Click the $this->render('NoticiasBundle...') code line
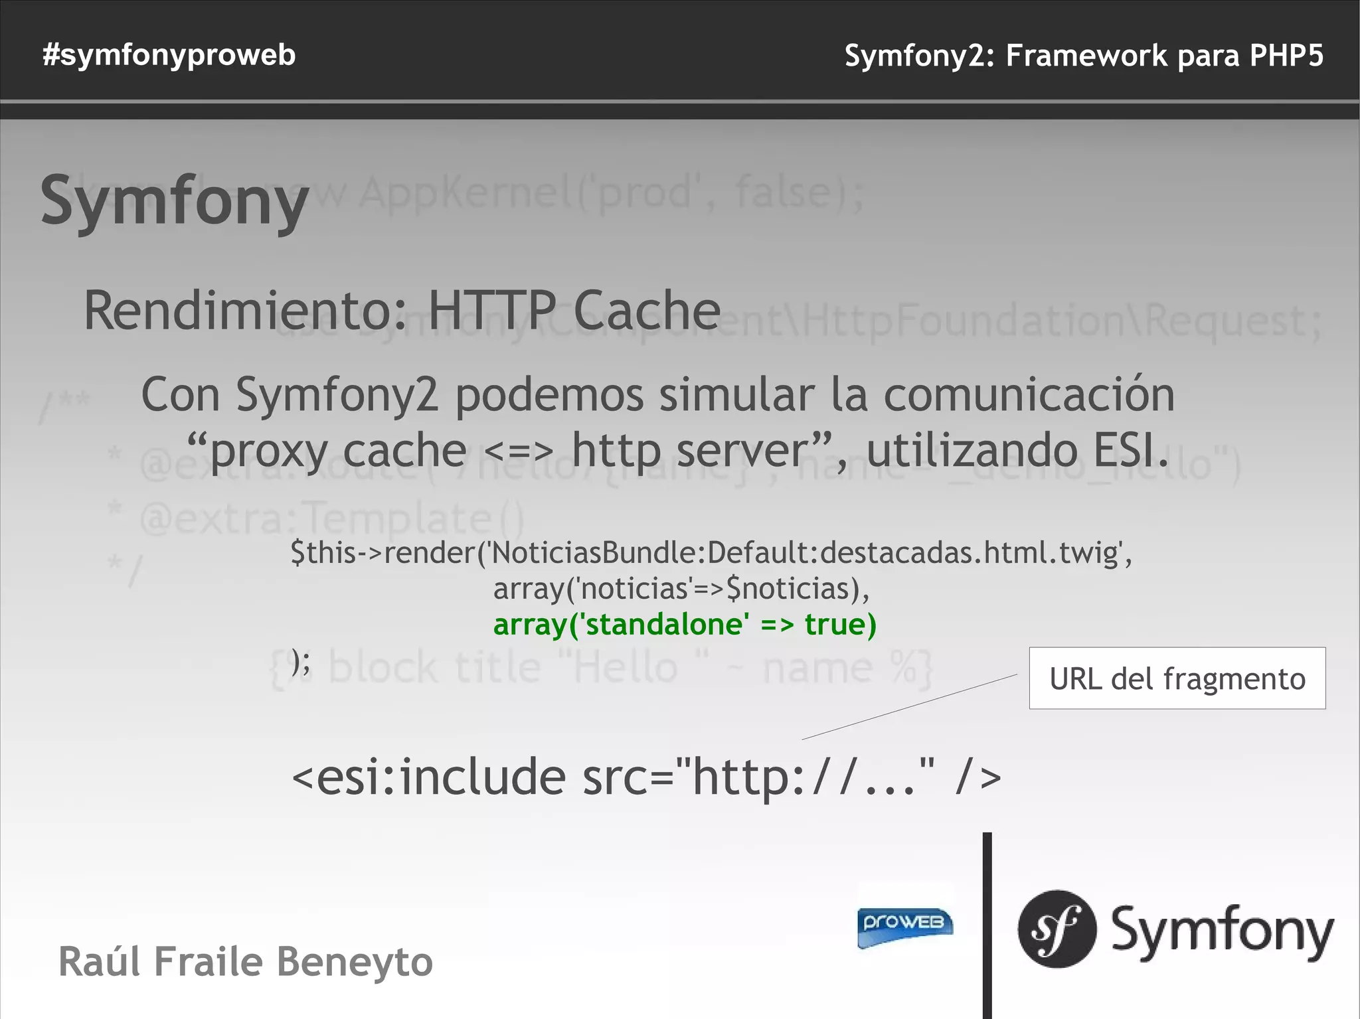This screenshot has height=1019, width=1360. click(711, 553)
